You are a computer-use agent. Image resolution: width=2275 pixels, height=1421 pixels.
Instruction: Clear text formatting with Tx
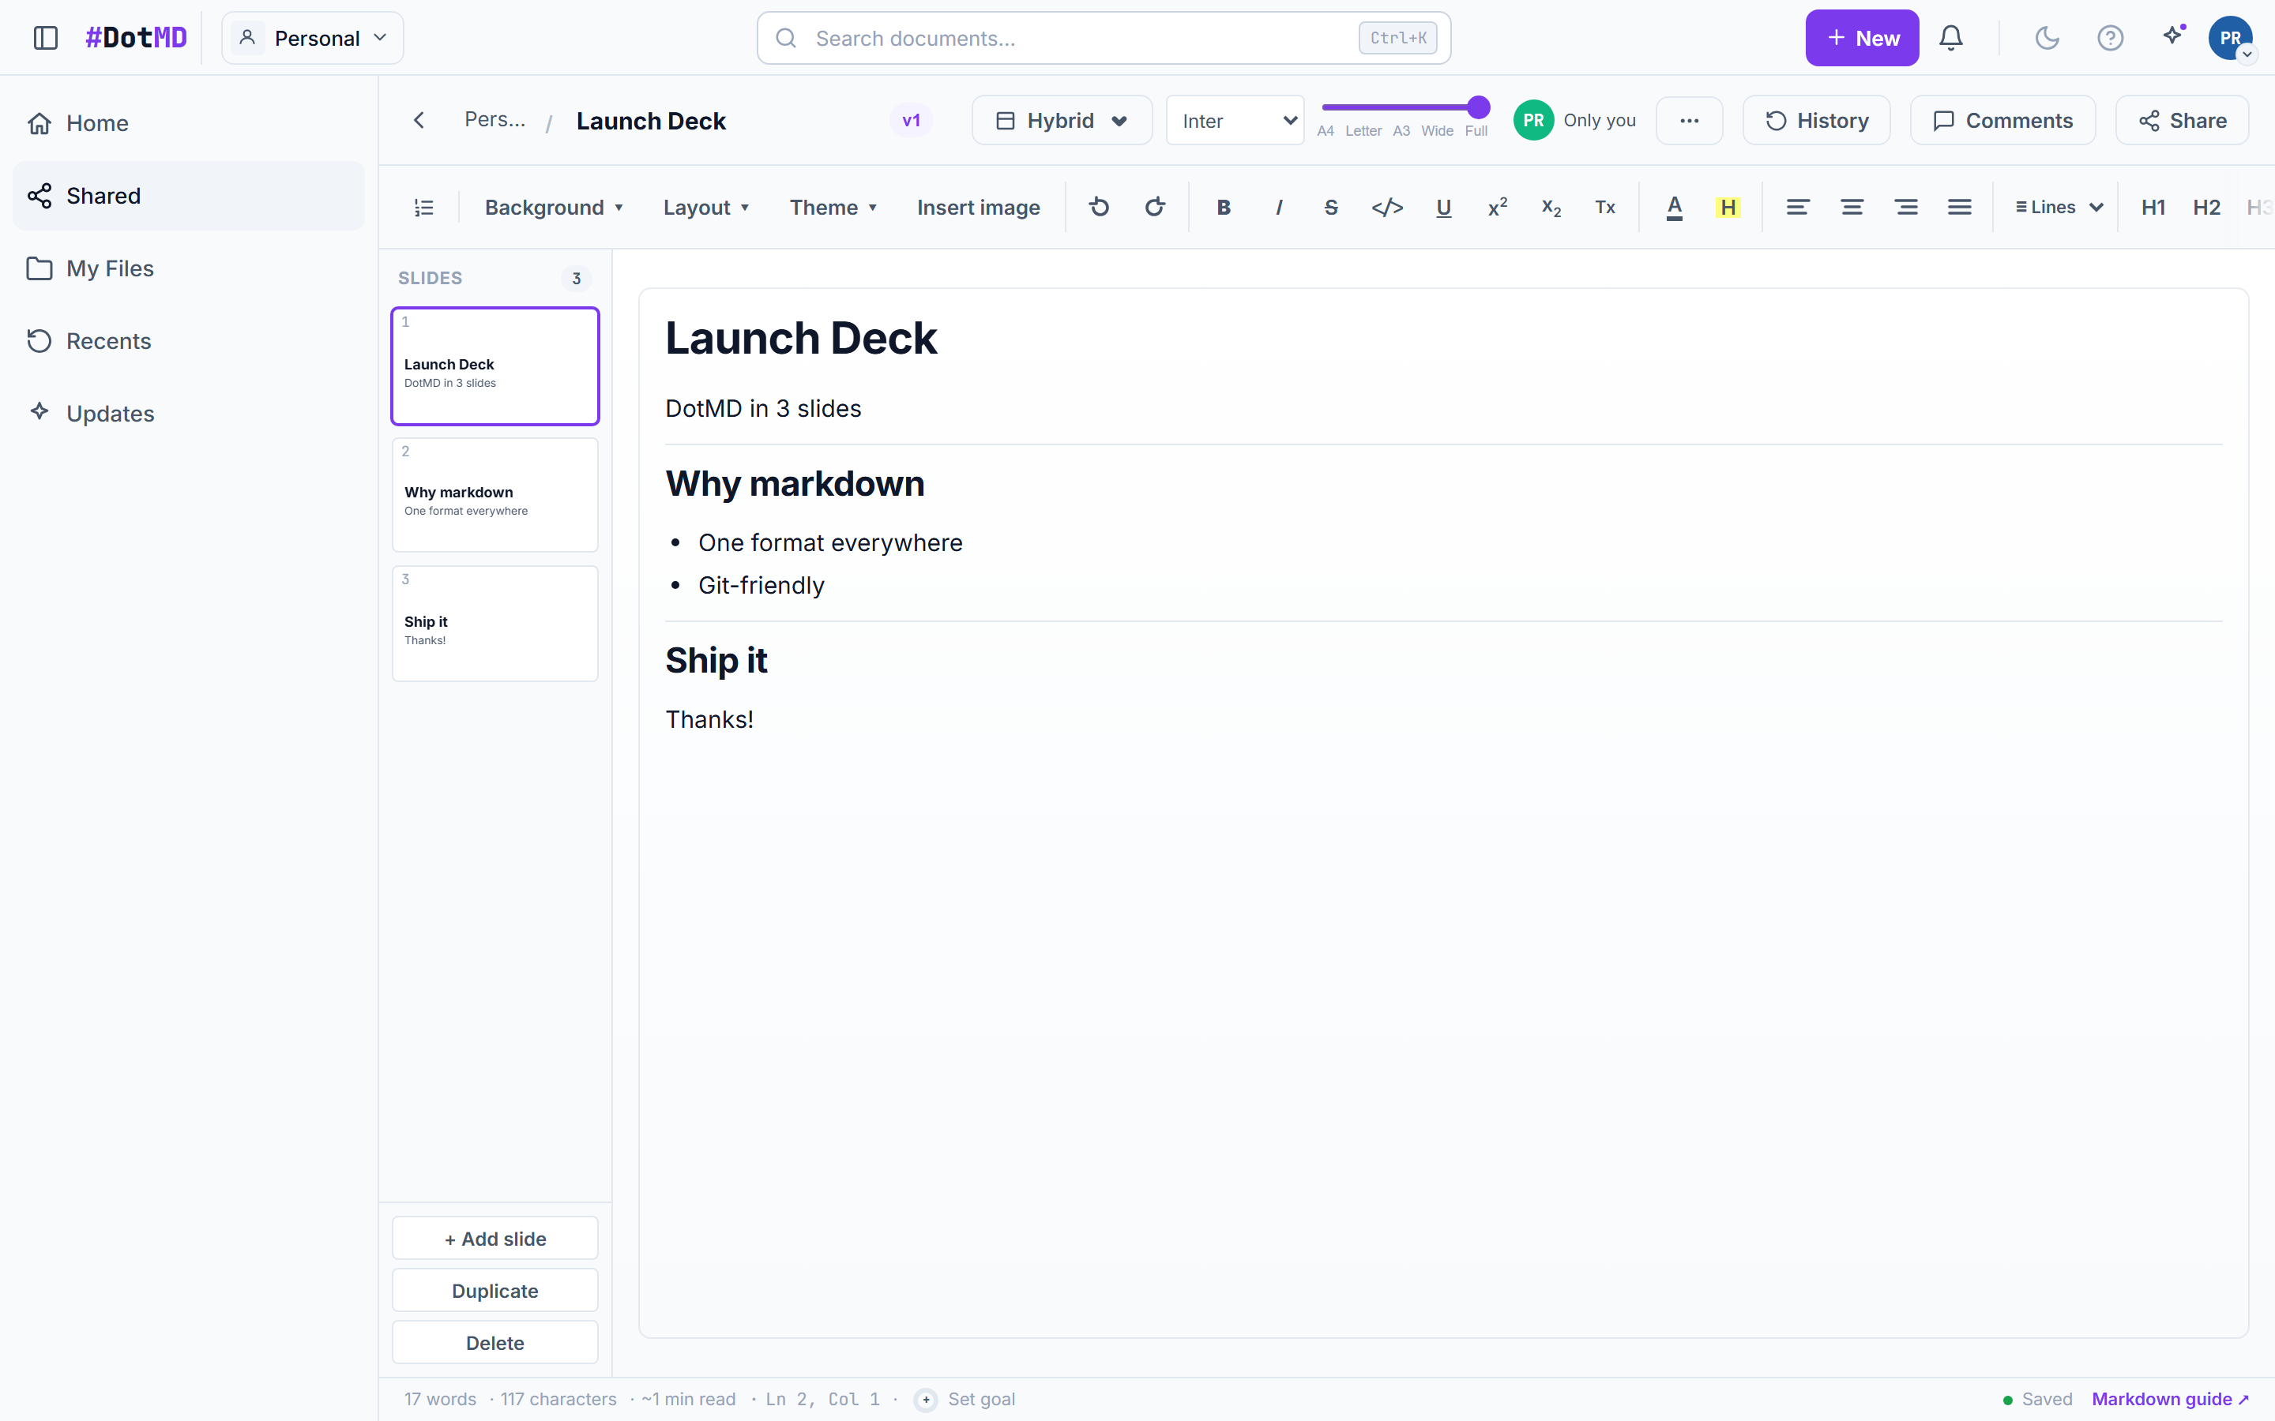pyautogui.click(x=1604, y=207)
